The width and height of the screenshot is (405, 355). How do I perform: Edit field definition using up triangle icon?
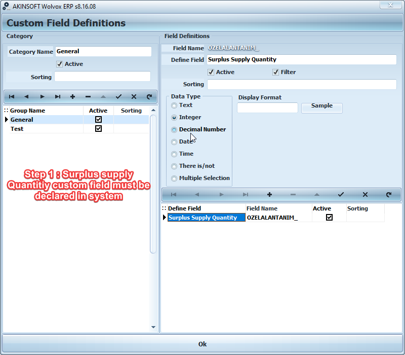[317, 195]
